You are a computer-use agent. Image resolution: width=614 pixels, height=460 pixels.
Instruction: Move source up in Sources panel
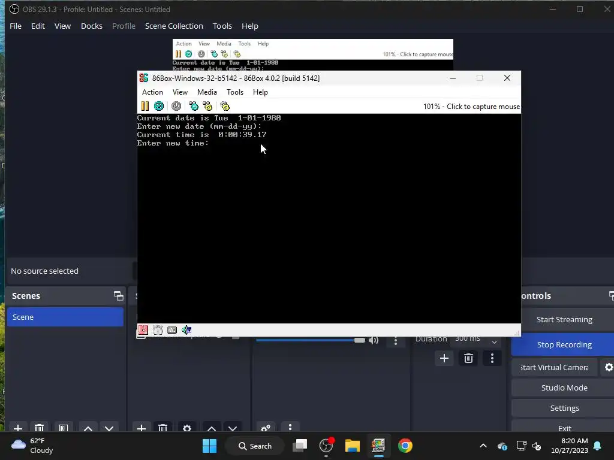tap(212, 428)
